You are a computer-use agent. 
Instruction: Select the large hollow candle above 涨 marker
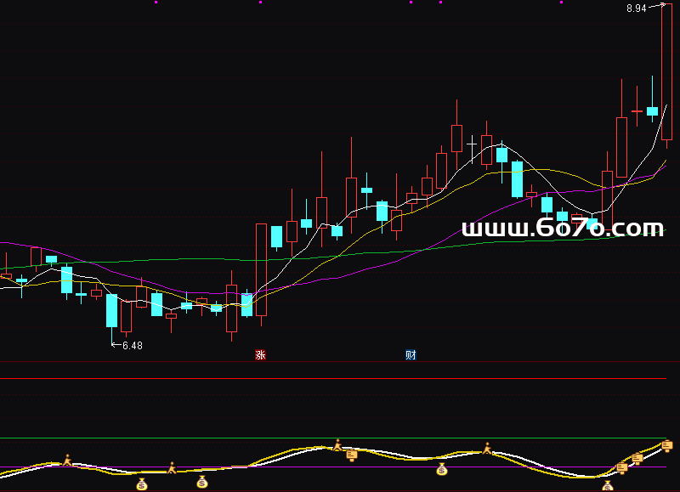pyautogui.click(x=261, y=269)
